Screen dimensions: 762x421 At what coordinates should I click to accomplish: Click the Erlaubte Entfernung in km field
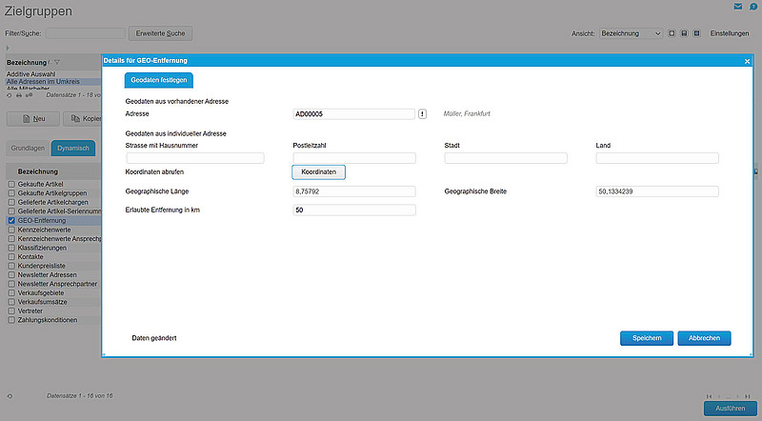click(x=354, y=210)
